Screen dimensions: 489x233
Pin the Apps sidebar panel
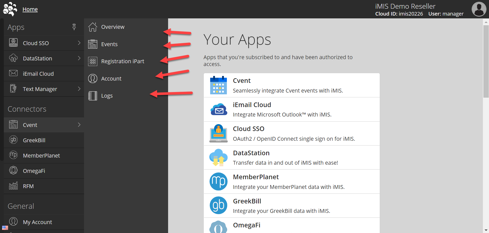(74, 27)
